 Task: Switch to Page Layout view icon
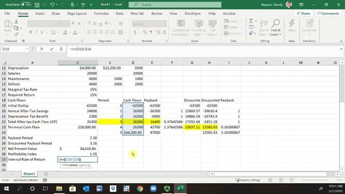pyautogui.click(x=281, y=180)
